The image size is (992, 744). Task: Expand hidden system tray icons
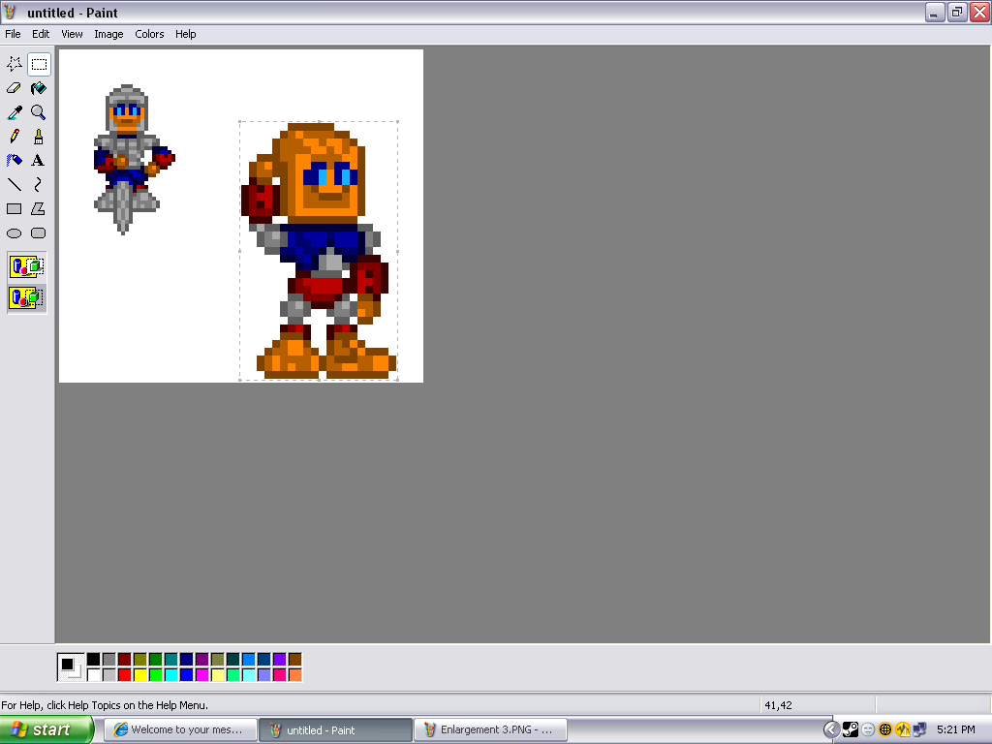[831, 729]
